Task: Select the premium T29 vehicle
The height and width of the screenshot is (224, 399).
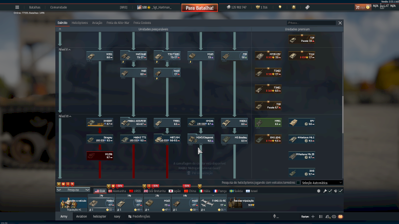Action: [302, 39]
